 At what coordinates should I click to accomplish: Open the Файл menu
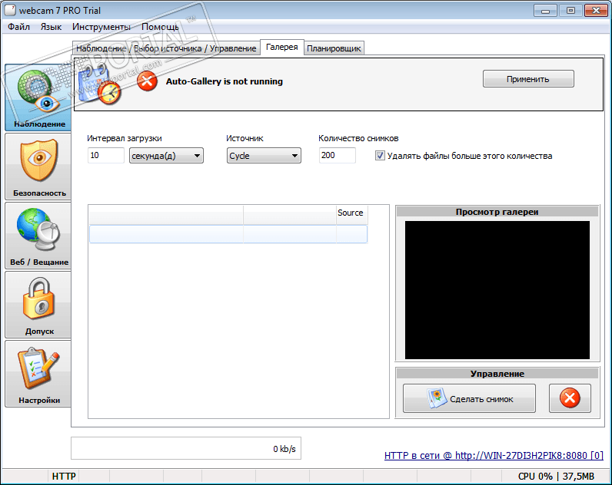point(18,27)
